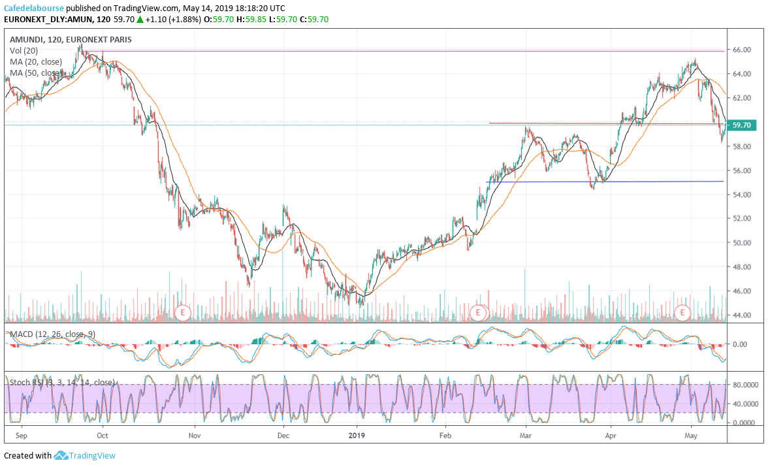Click the AMUNDI, 120, EURONEXT PARIS title

71,39
